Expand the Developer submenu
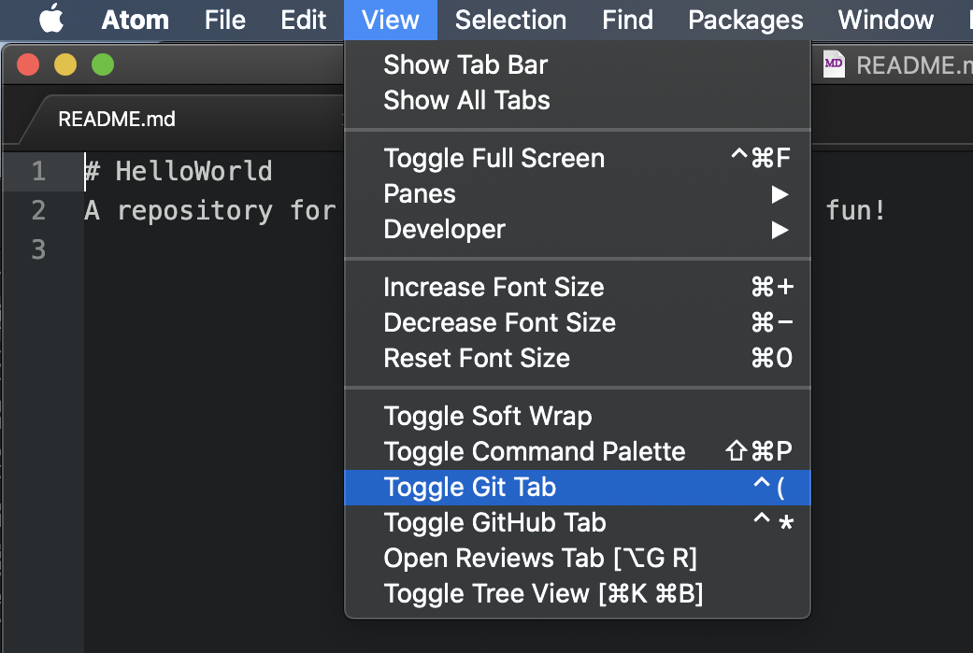 tap(444, 230)
